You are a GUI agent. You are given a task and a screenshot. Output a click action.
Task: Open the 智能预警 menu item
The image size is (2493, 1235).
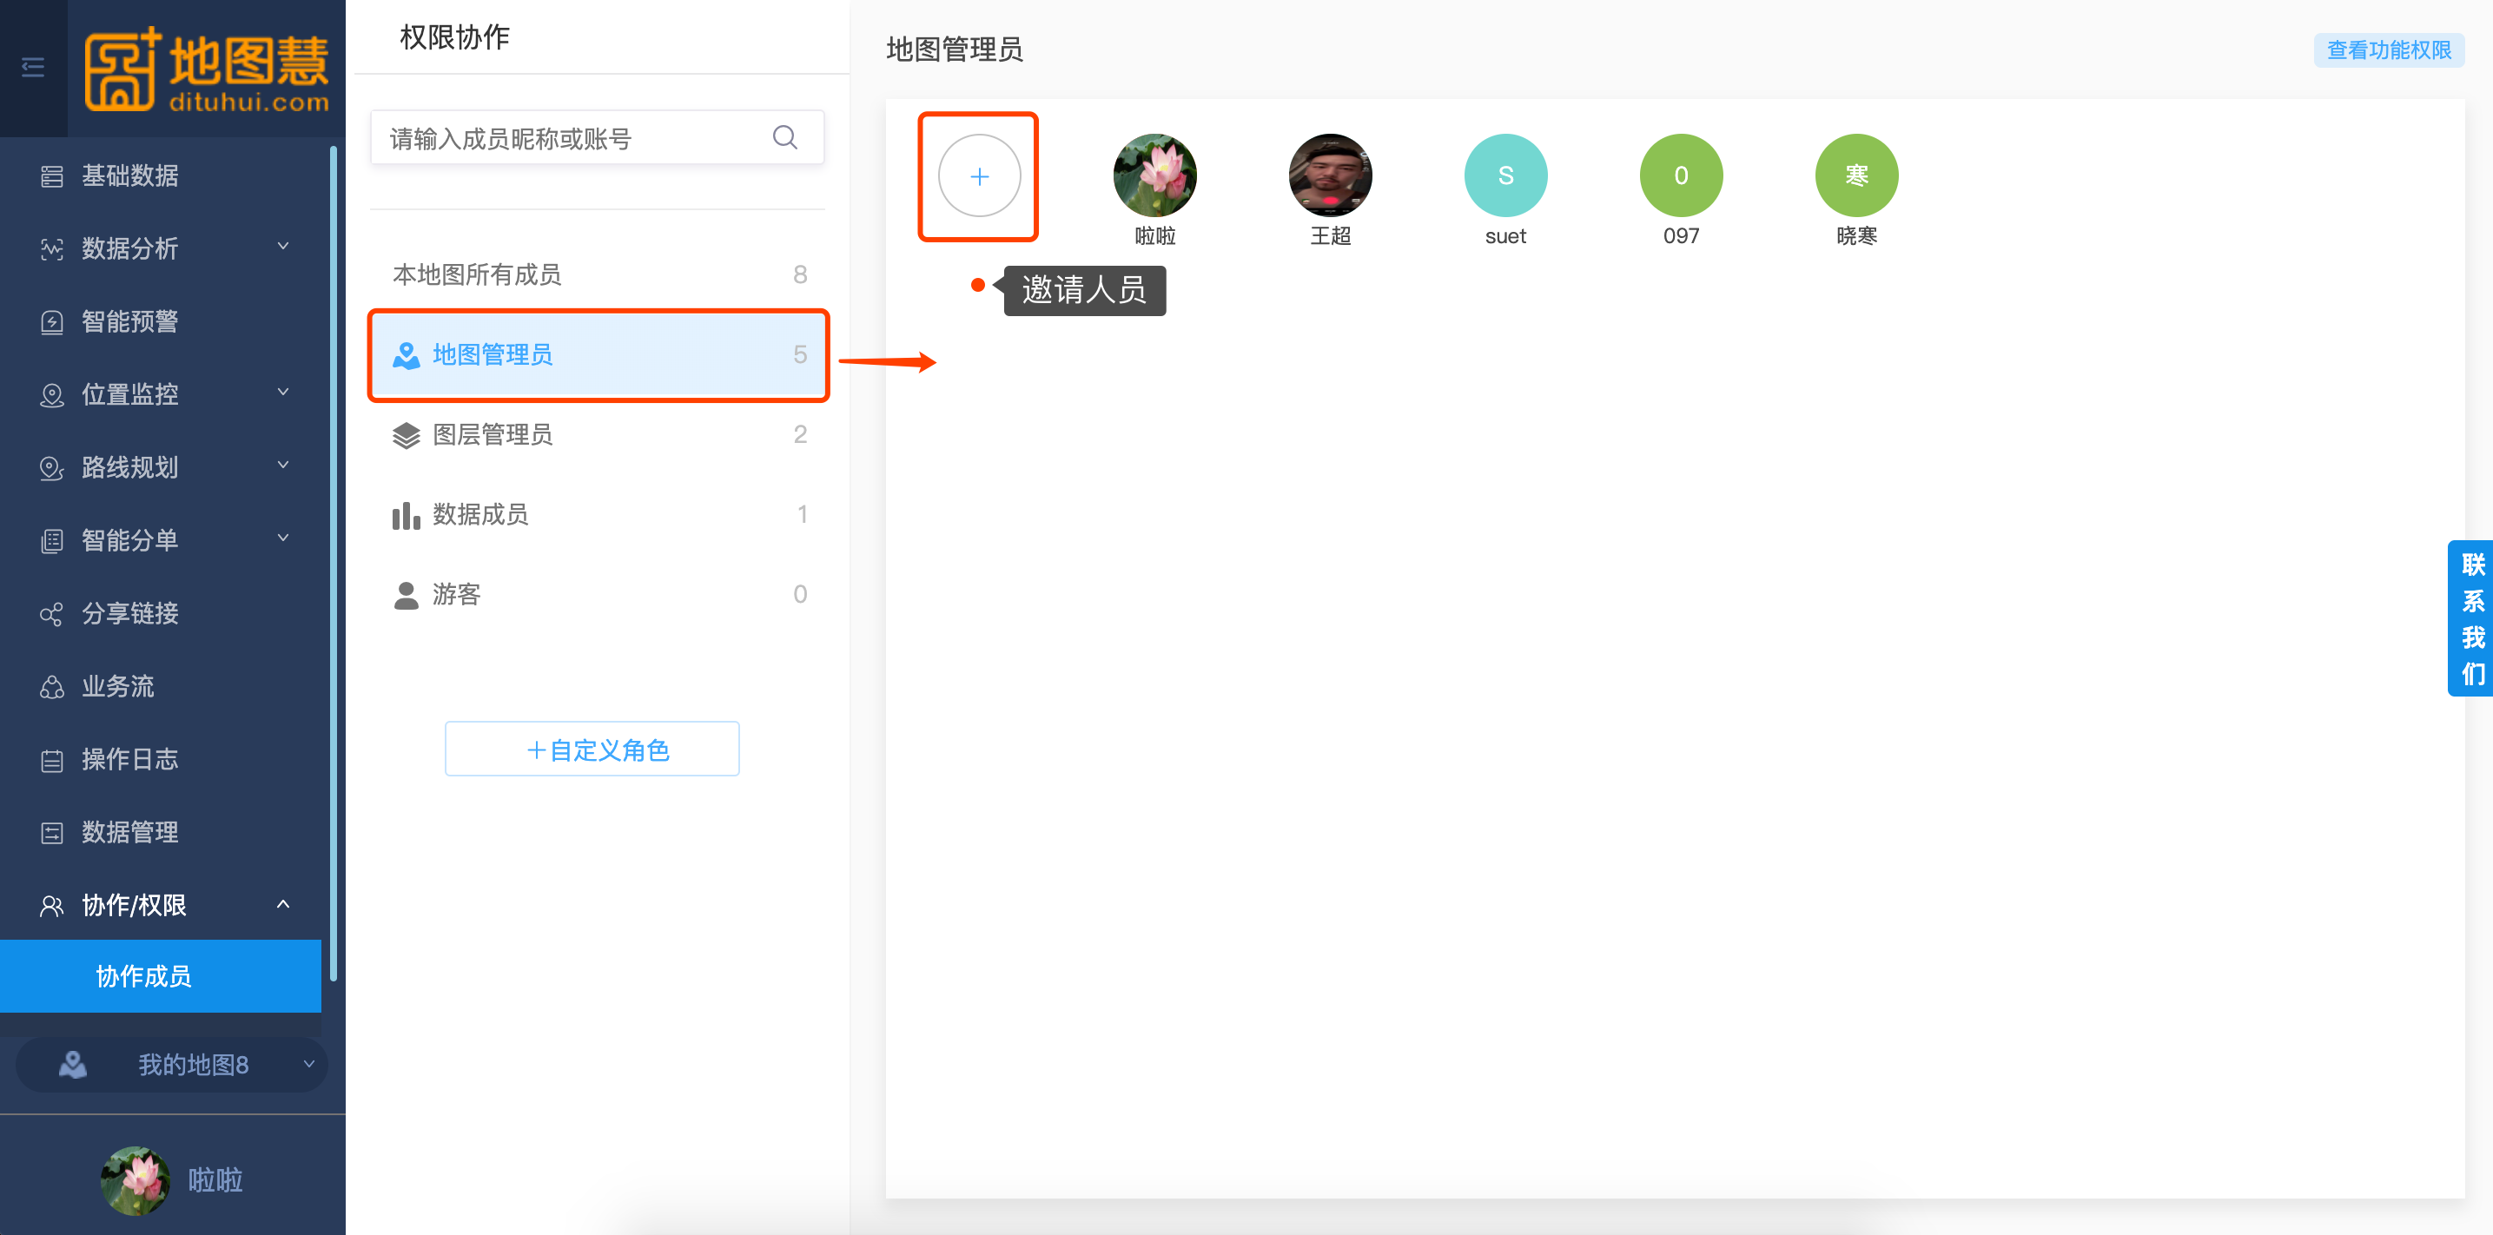click(161, 321)
